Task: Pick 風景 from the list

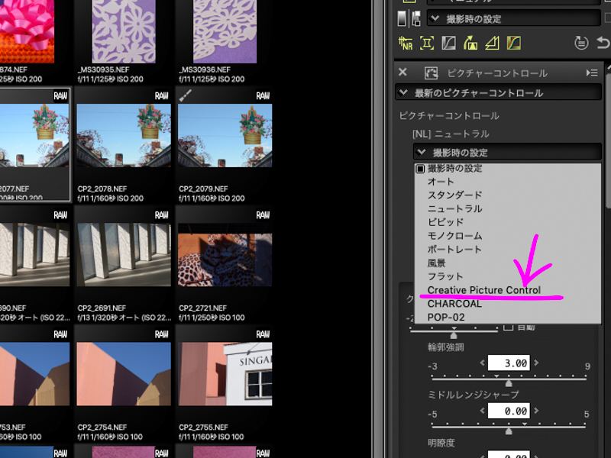Action: [x=507, y=263]
